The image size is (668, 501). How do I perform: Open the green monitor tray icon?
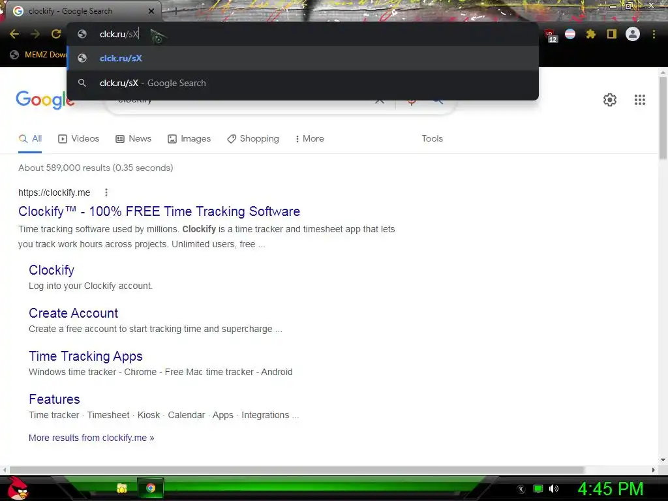[x=538, y=489]
